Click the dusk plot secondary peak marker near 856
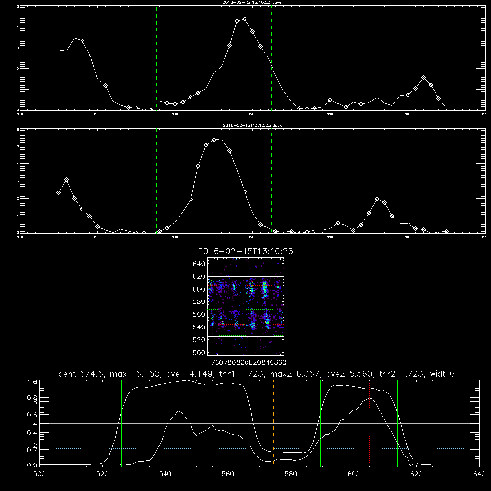Image resolution: width=491 pixels, height=491 pixels. click(x=377, y=199)
